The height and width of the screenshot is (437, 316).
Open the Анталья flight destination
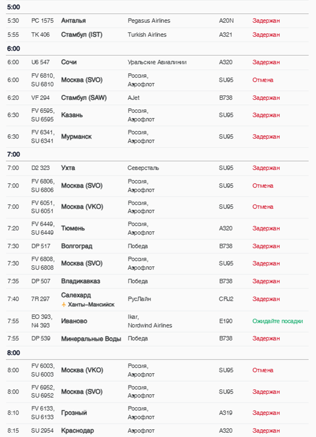(73, 20)
